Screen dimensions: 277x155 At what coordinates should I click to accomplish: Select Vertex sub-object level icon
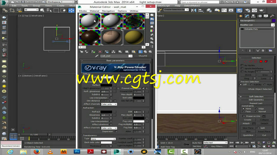pyautogui.click(x=245, y=61)
